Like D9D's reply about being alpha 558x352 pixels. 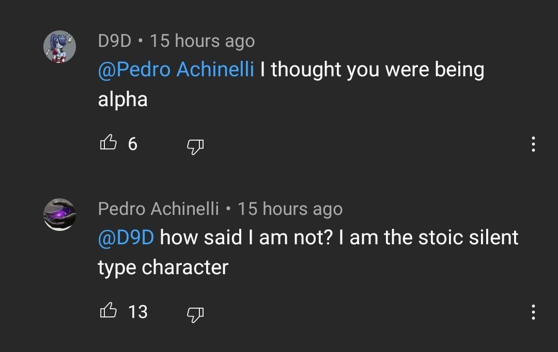108,143
